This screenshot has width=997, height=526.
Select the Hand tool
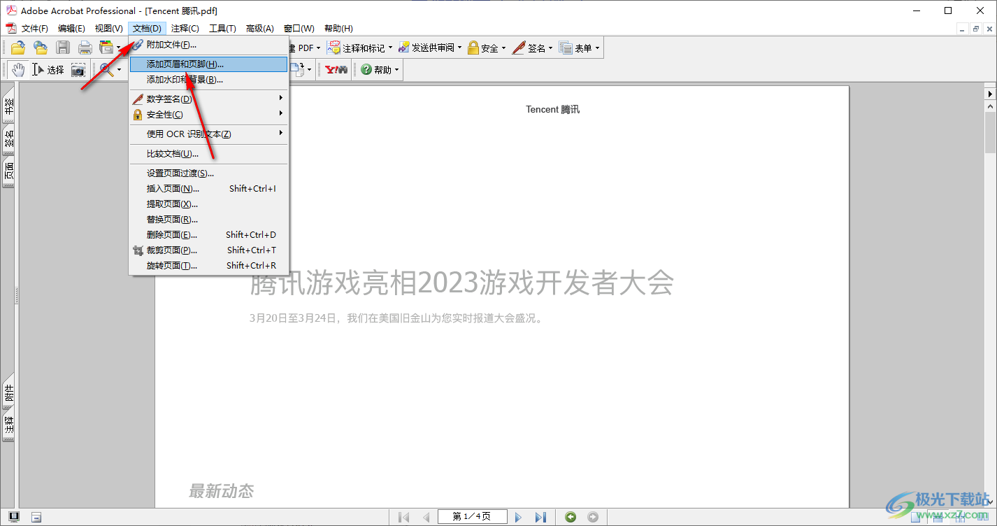click(18, 69)
